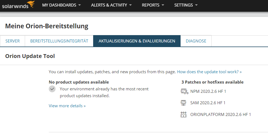Click the SolarWinds logo
Screen dimensions: 268x135
[18, 5]
